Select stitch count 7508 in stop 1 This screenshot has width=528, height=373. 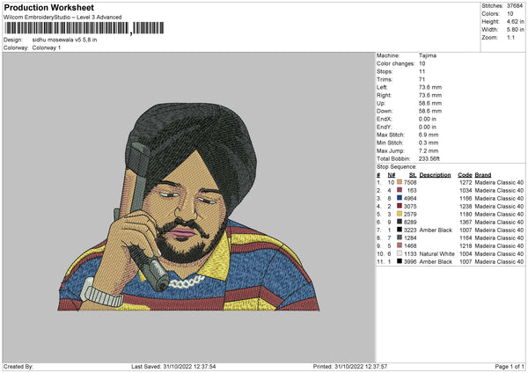[410, 182]
